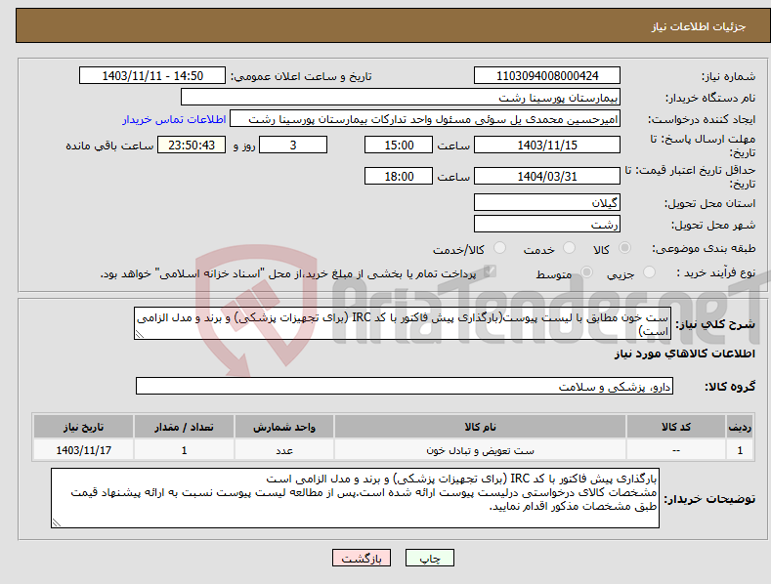Screen dimensions: 771x584
Task: Click the deadline time field 15:00
Action: (x=399, y=145)
